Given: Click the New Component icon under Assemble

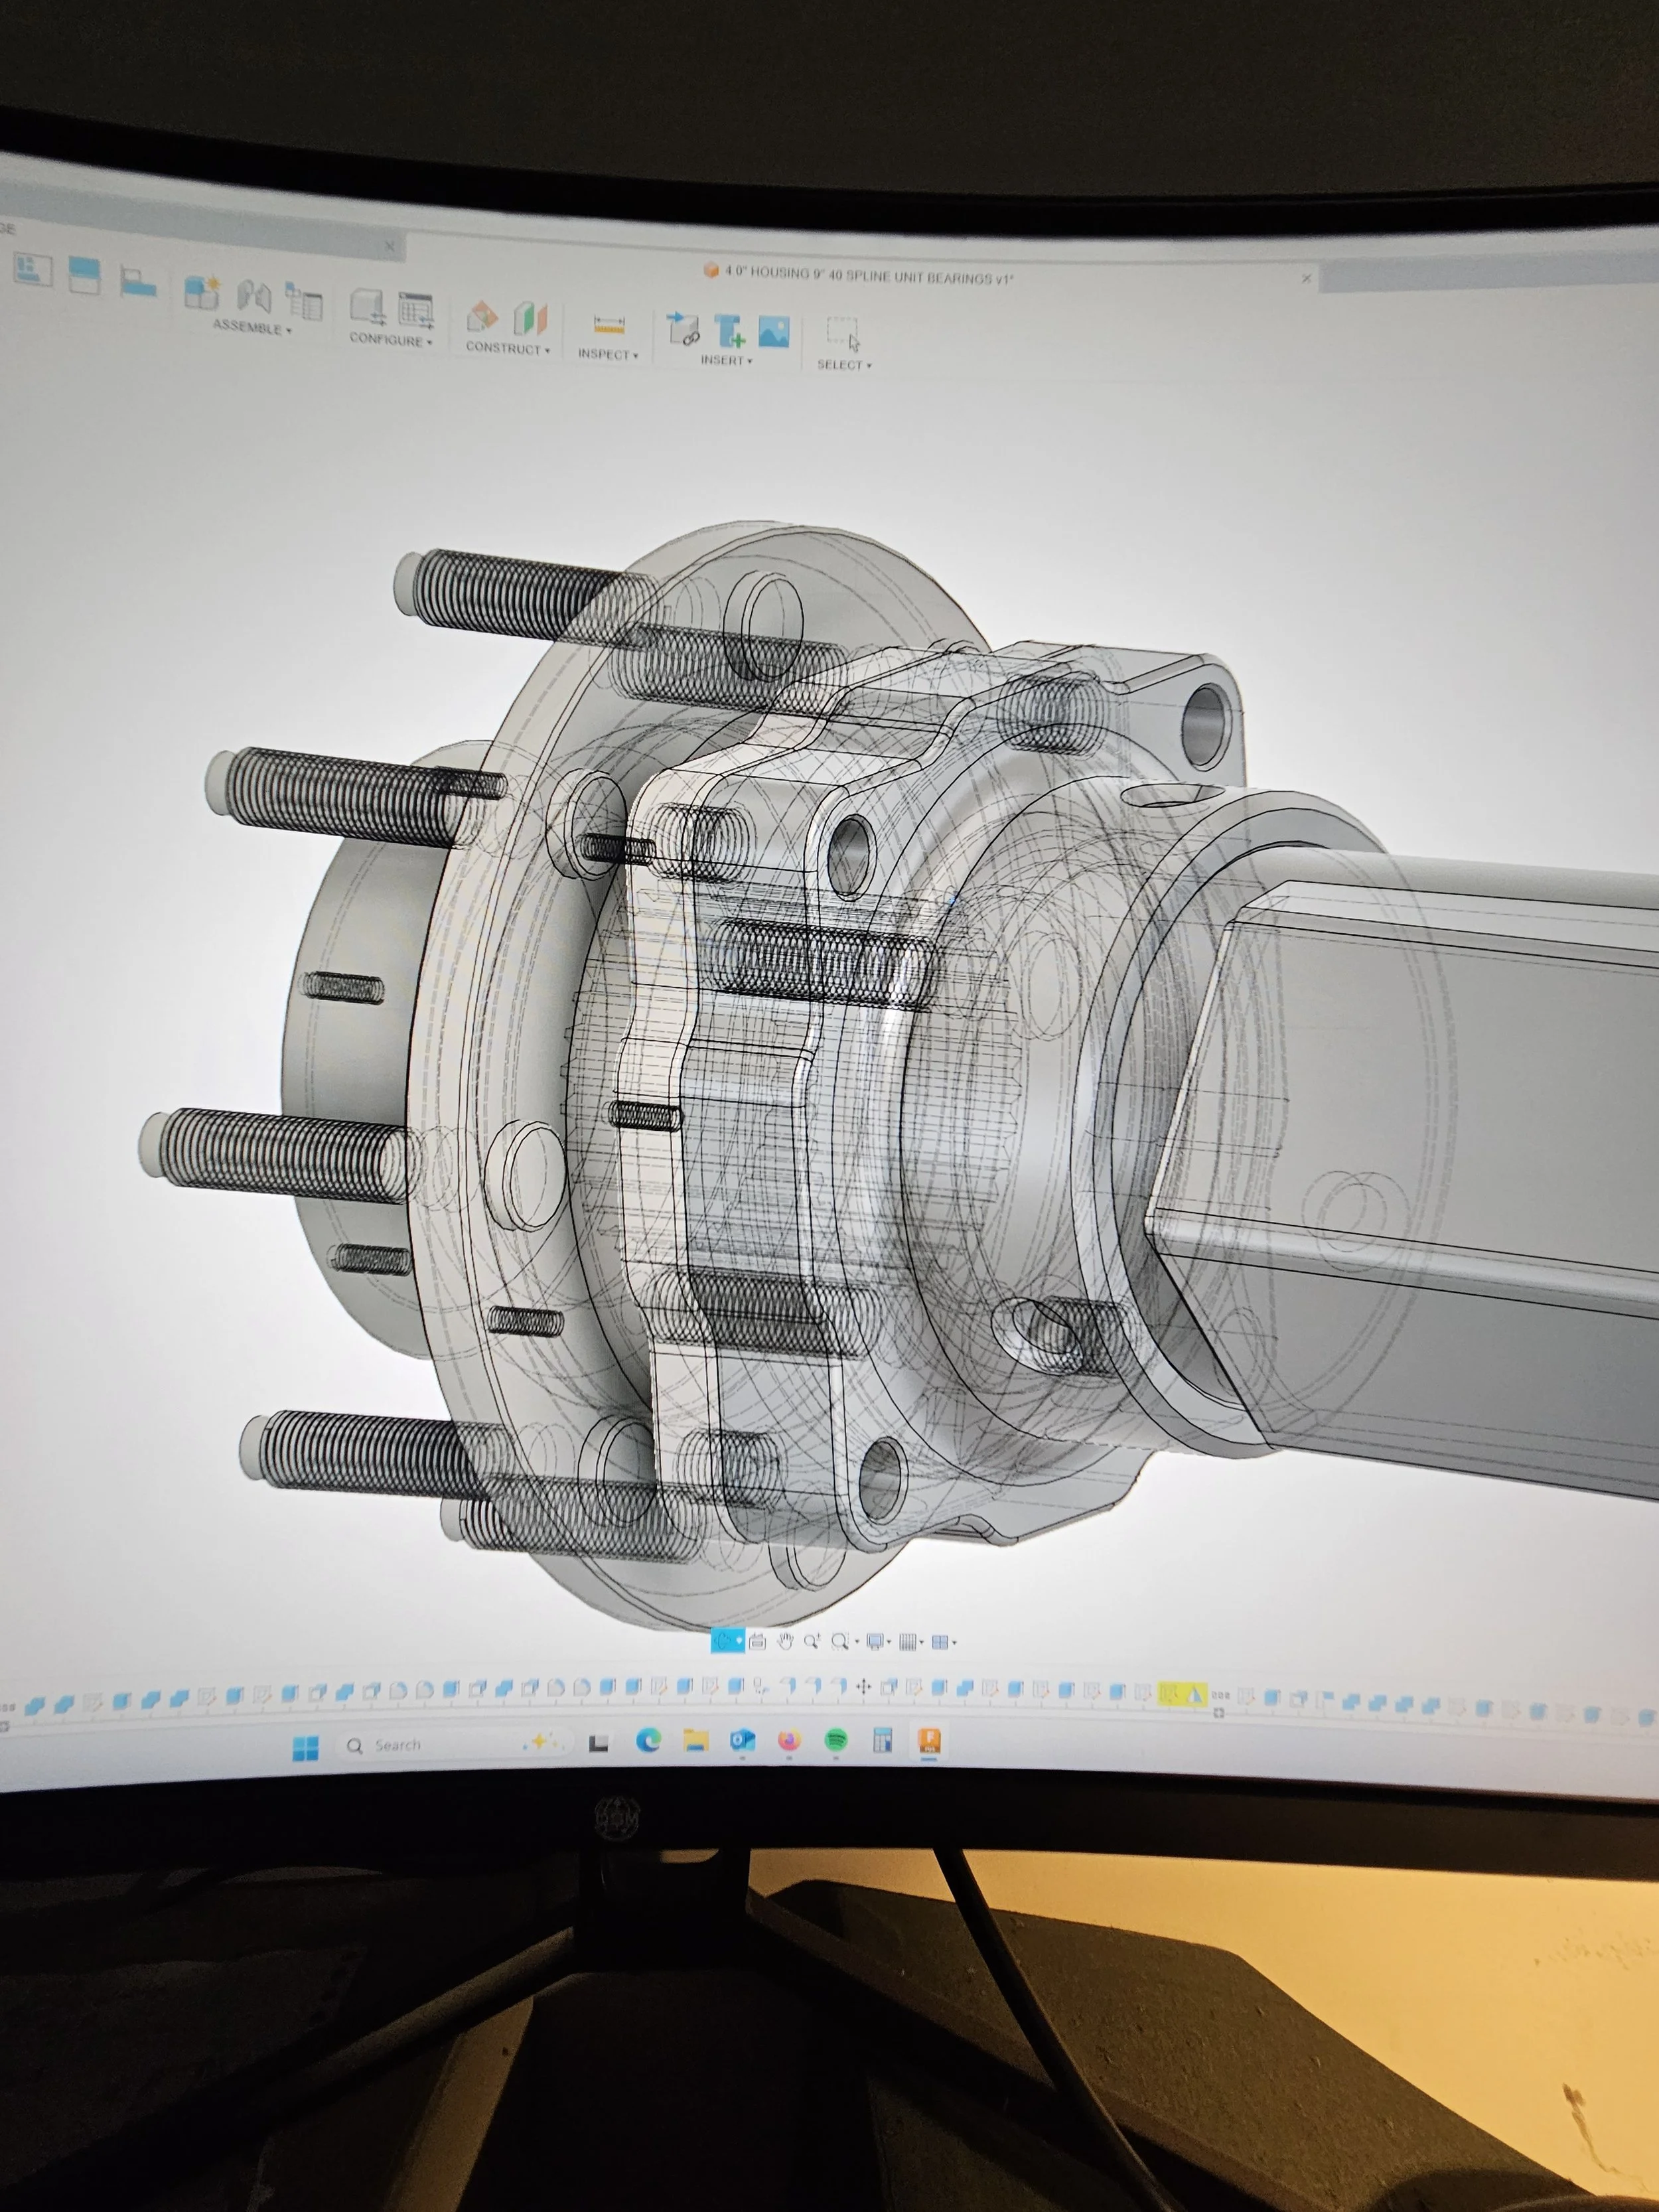Looking at the screenshot, I should point(202,293).
